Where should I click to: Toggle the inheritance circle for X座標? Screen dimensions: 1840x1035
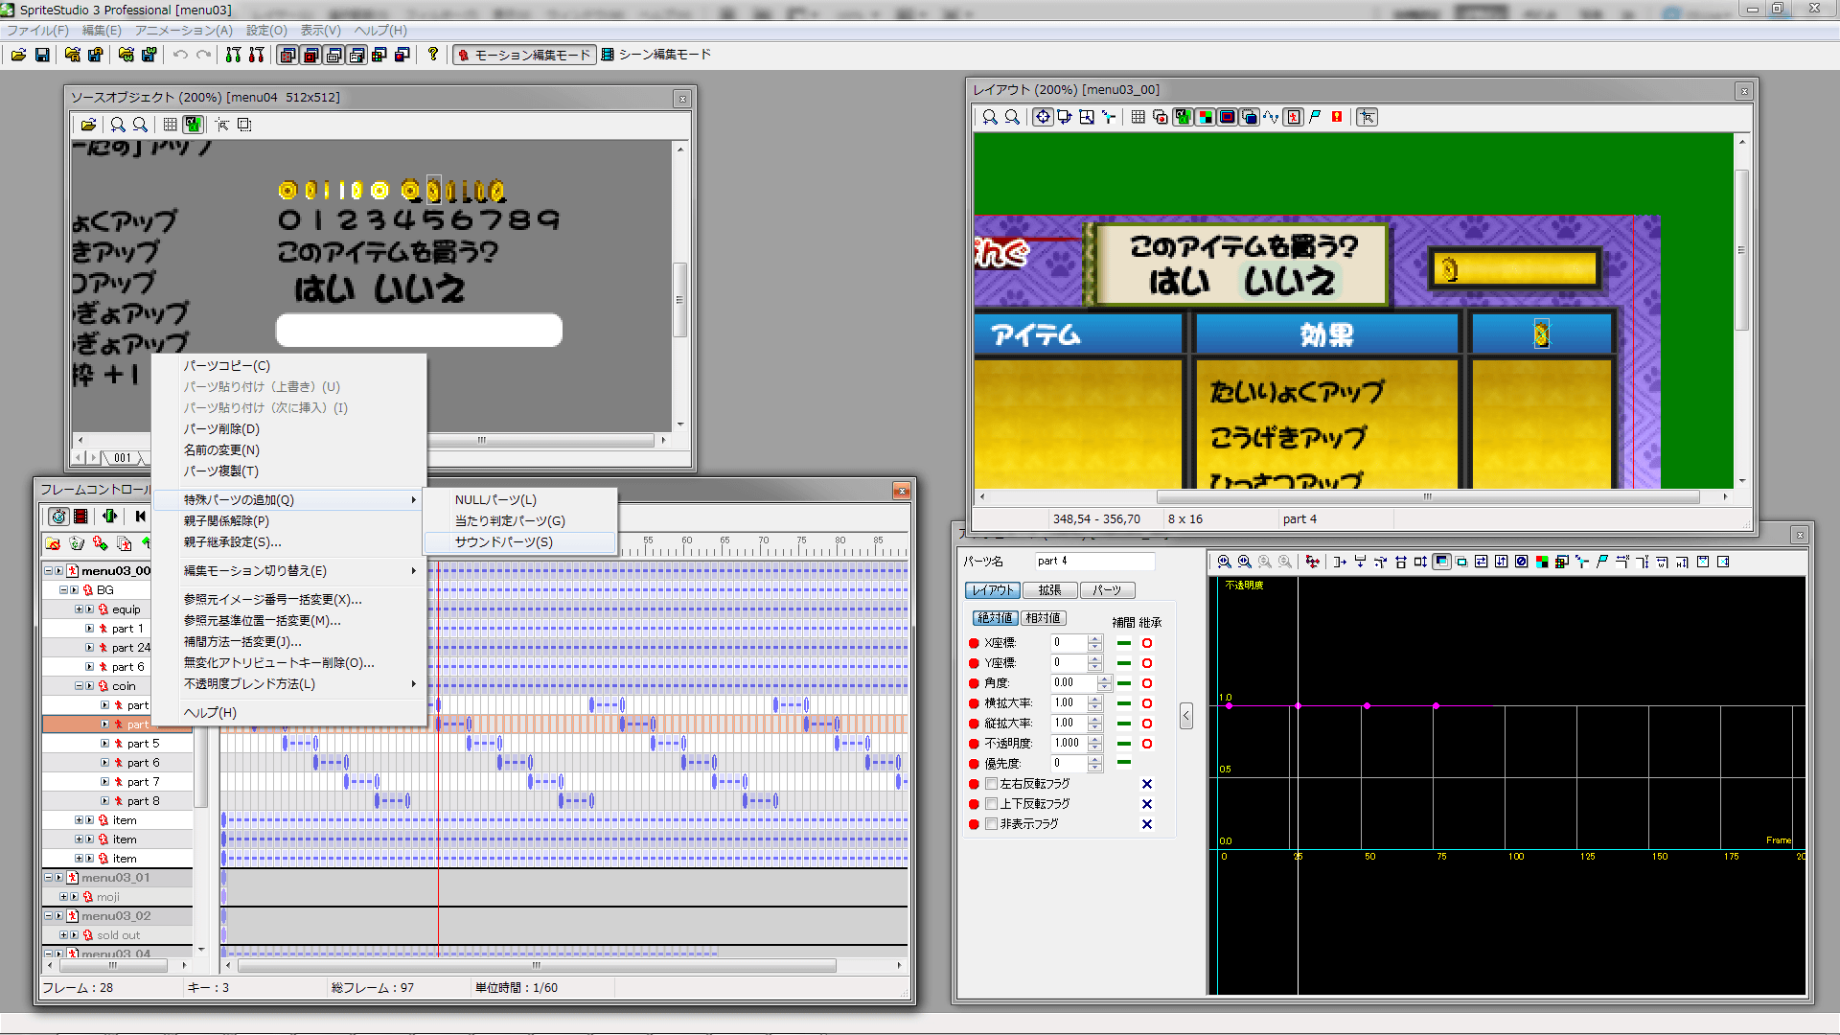point(1147,643)
